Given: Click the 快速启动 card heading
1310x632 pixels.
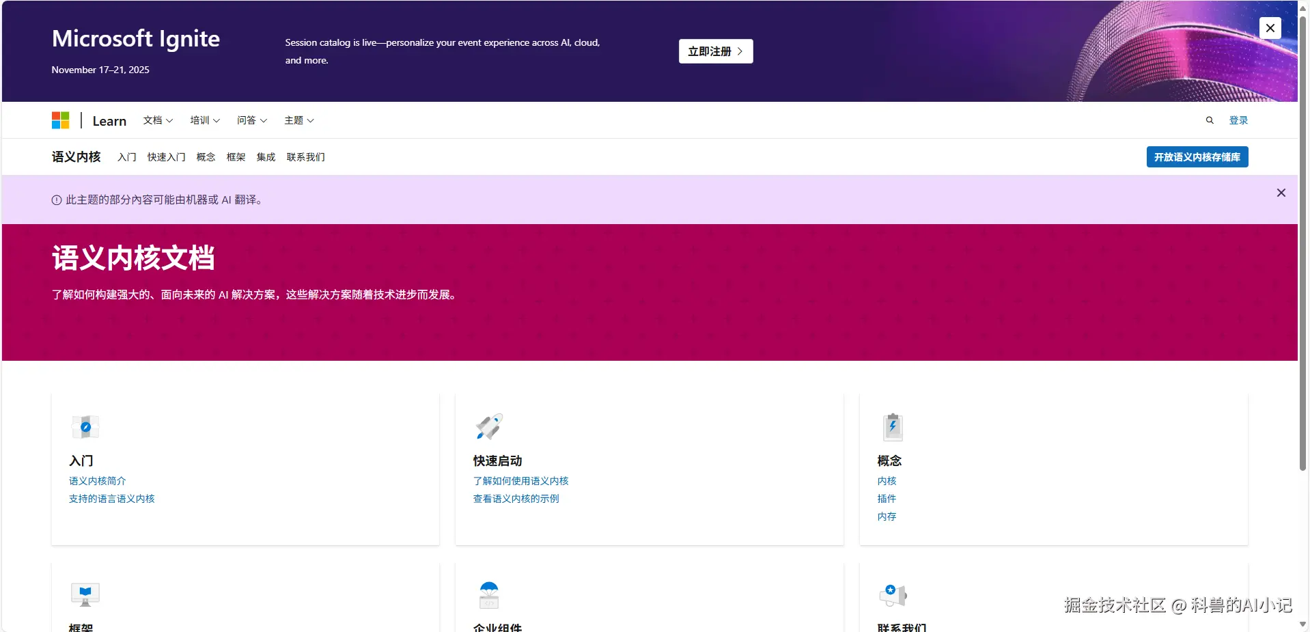Looking at the screenshot, I should (498, 461).
